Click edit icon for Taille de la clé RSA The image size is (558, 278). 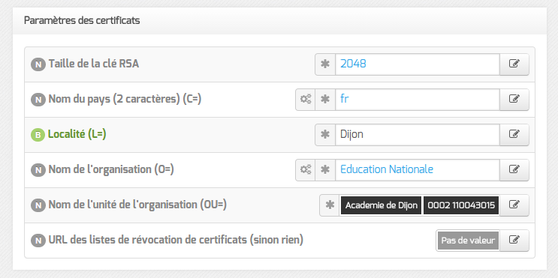514,64
